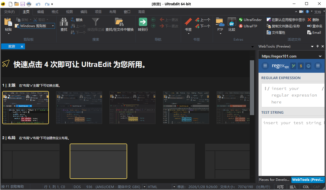Select the second layout thumbnail

coord(98,161)
